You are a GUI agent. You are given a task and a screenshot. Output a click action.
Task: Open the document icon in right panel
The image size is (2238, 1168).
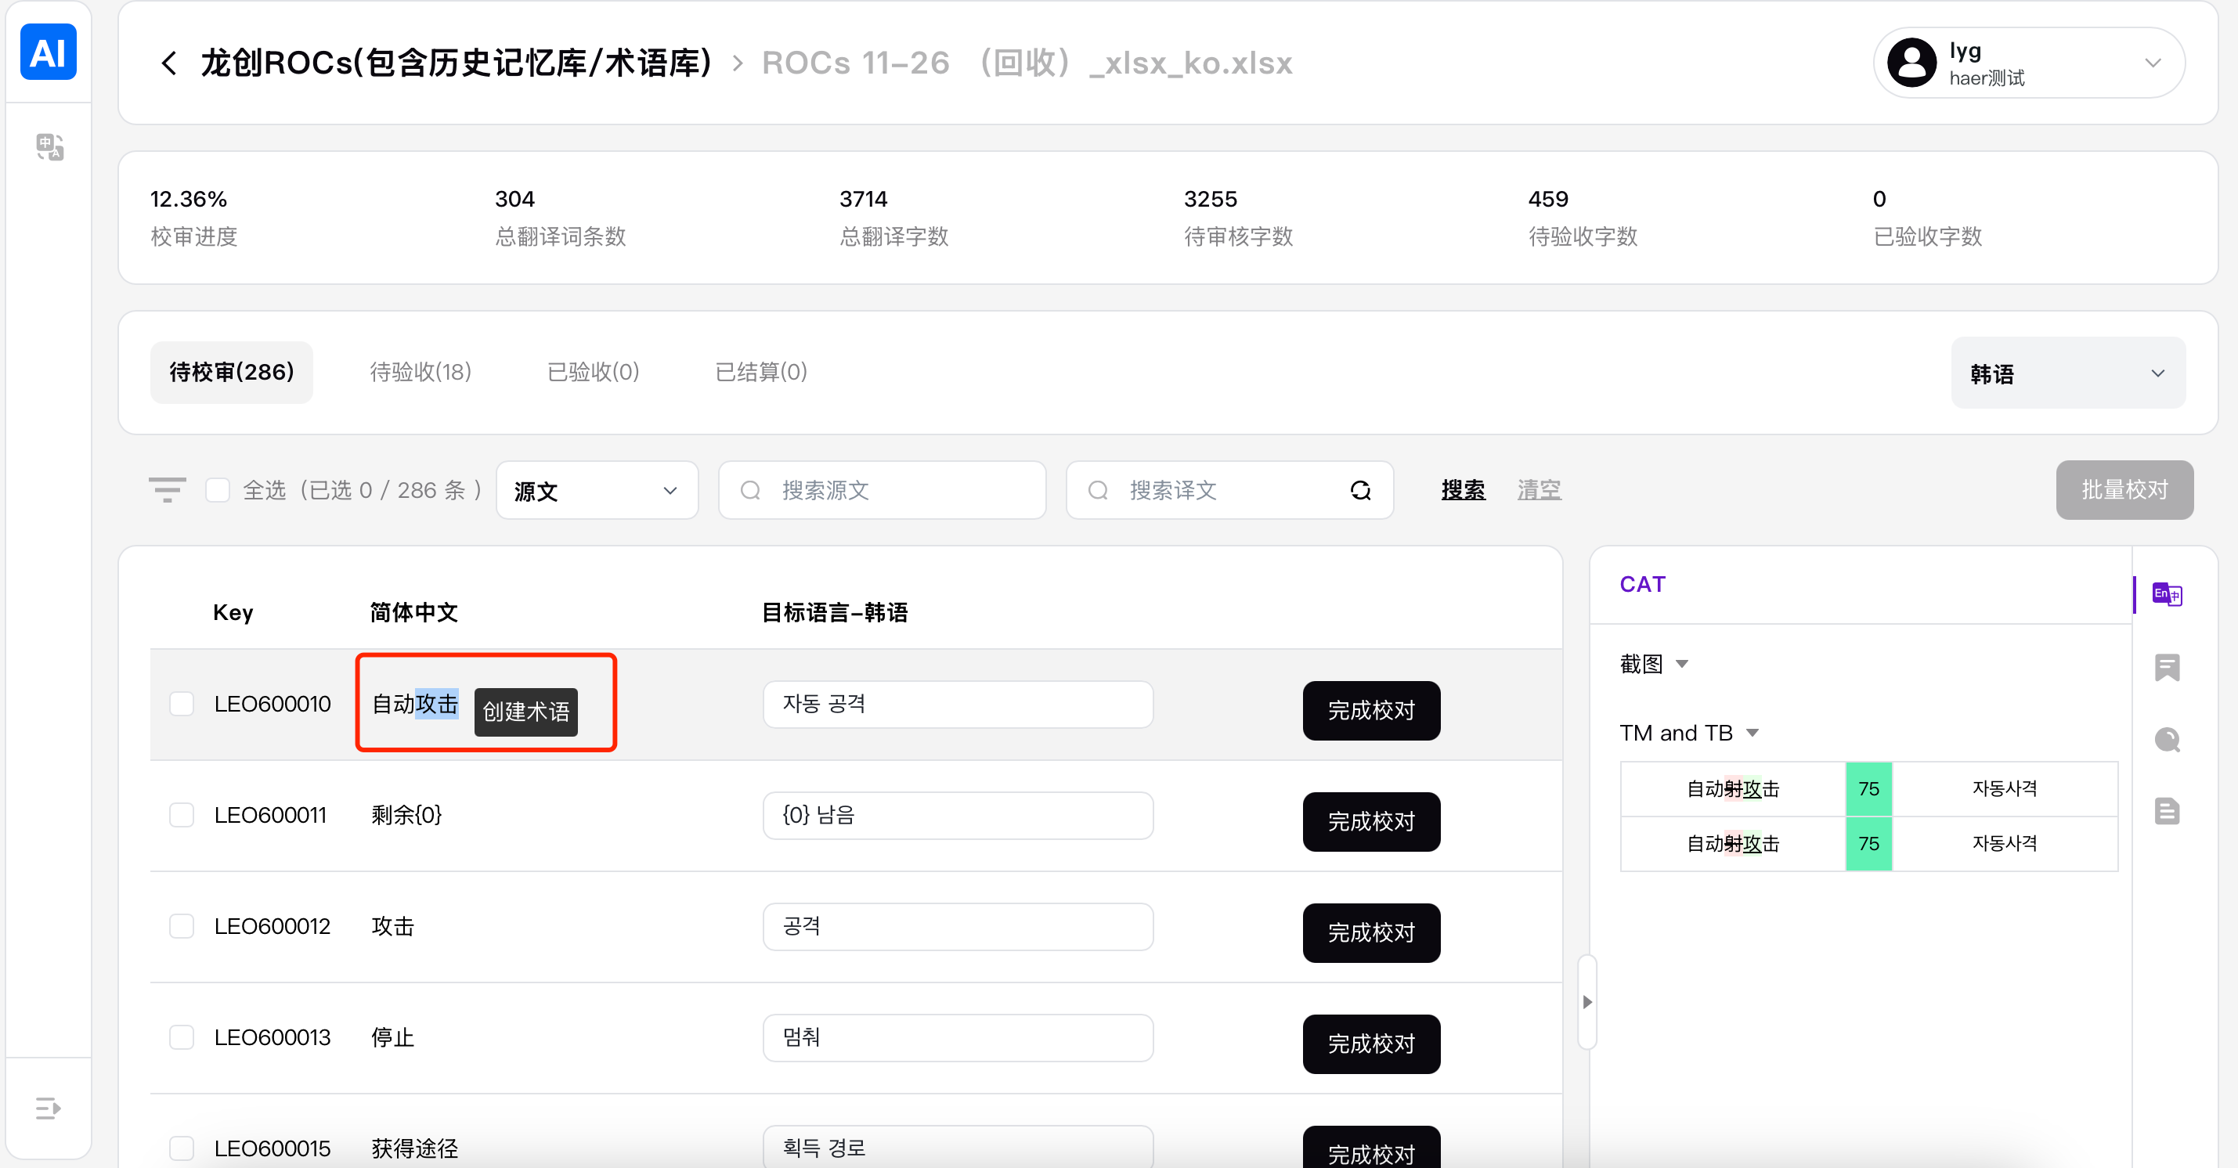(2167, 812)
